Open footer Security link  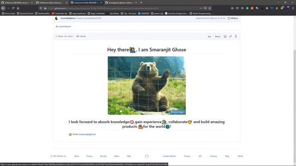pyautogui.click(x=103, y=156)
